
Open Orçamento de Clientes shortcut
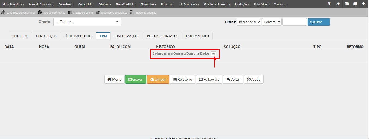[112, 12]
